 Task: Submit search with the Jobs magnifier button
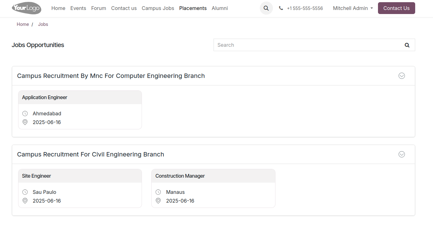coord(407,45)
